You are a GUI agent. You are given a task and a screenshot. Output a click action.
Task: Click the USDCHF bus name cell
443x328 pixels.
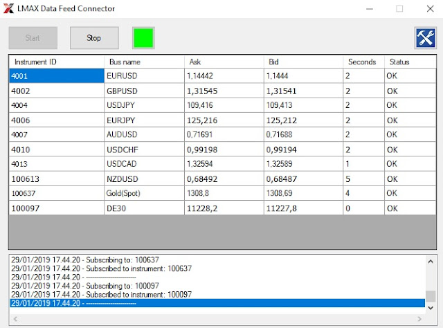point(144,149)
